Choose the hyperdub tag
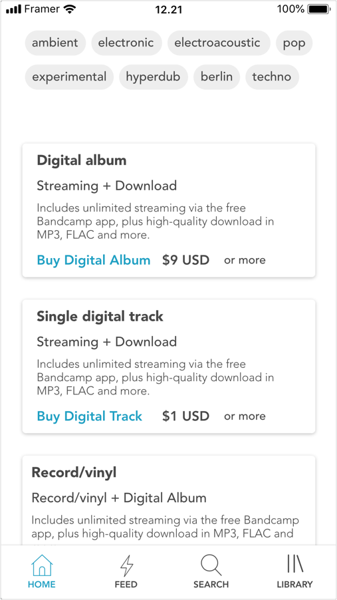The height and width of the screenshot is (600, 337). click(x=154, y=77)
